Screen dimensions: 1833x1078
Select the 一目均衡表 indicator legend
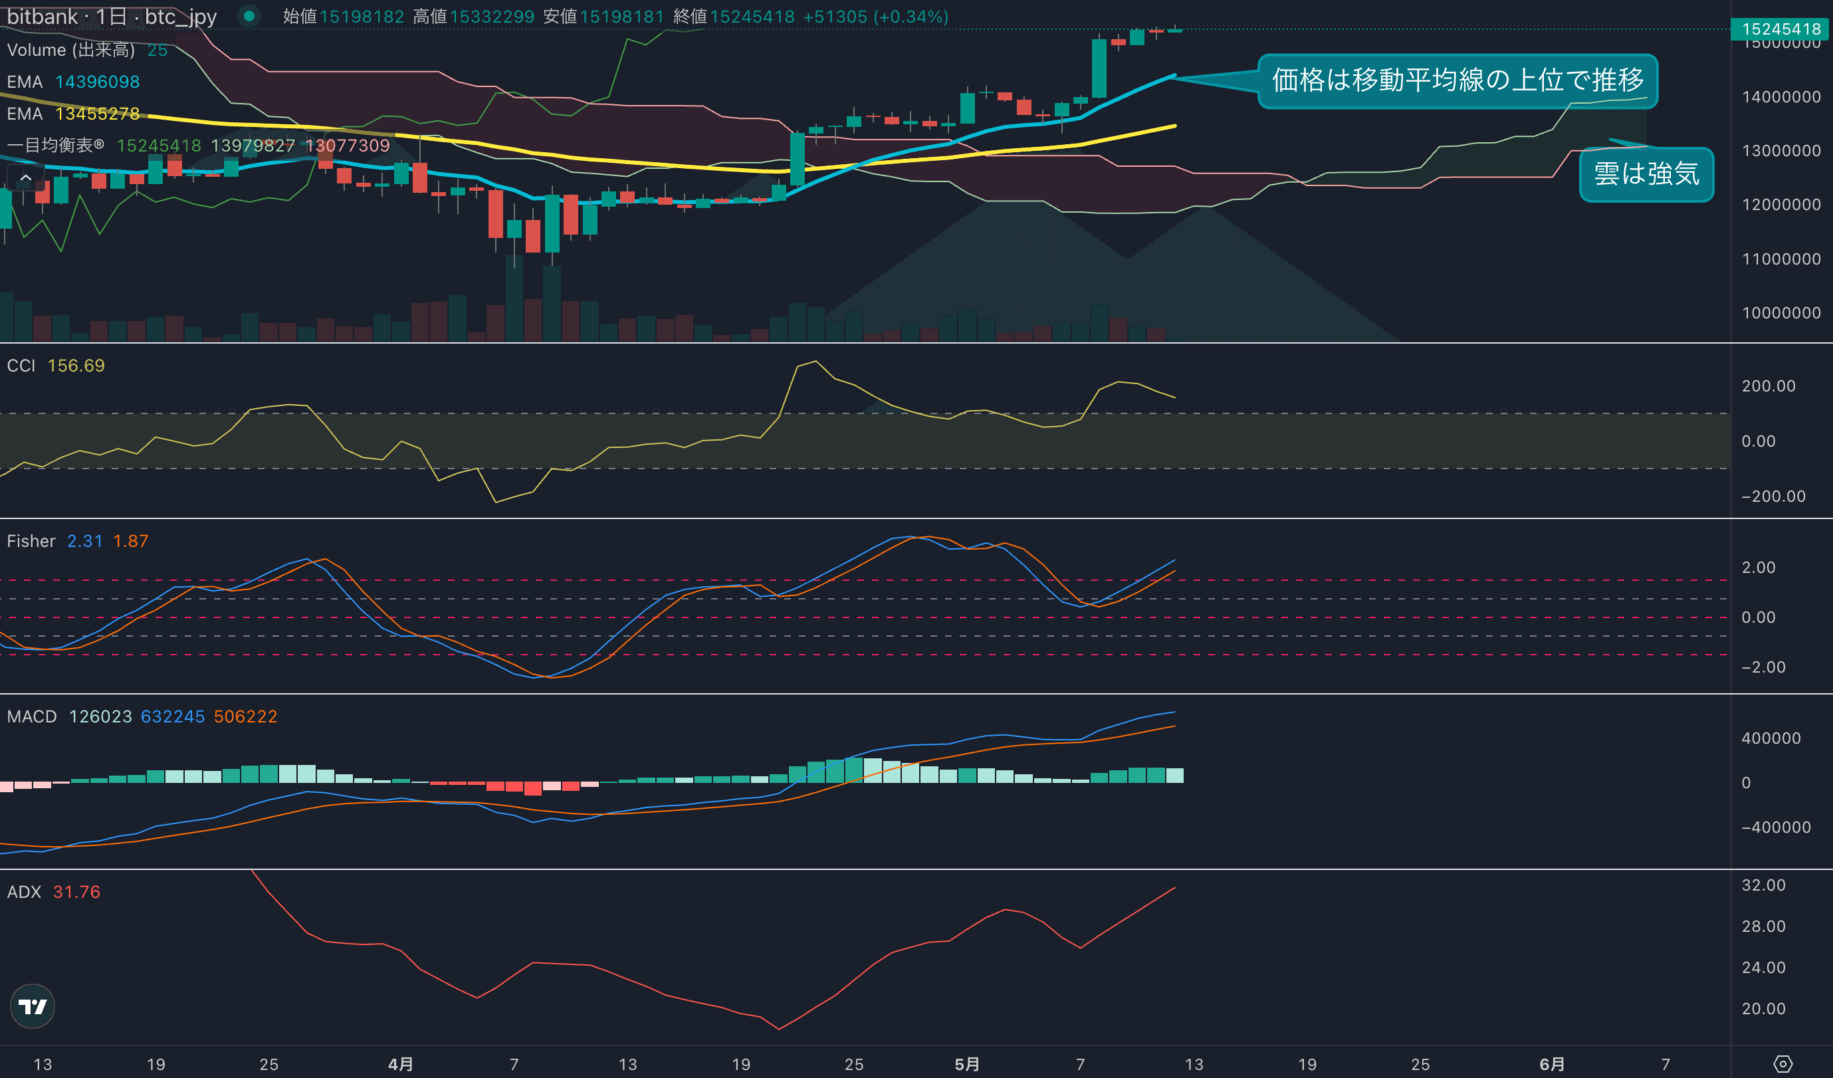tap(54, 146)
